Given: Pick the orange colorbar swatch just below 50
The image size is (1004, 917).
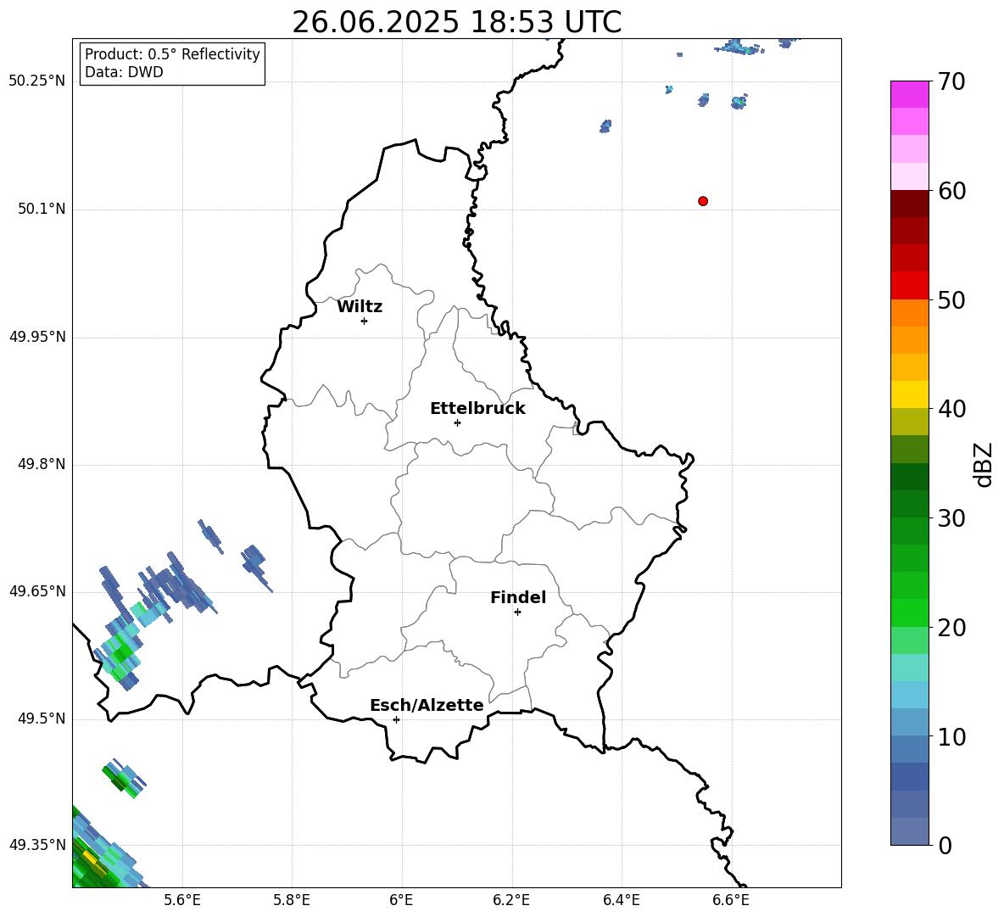Looking at the screenshot, I should tap(909, 313).
